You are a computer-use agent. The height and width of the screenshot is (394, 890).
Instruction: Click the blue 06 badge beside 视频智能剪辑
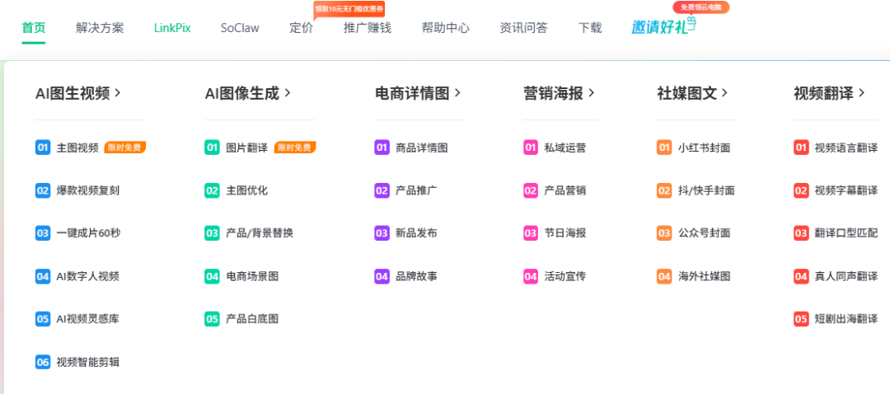click(x=43, y=361)
